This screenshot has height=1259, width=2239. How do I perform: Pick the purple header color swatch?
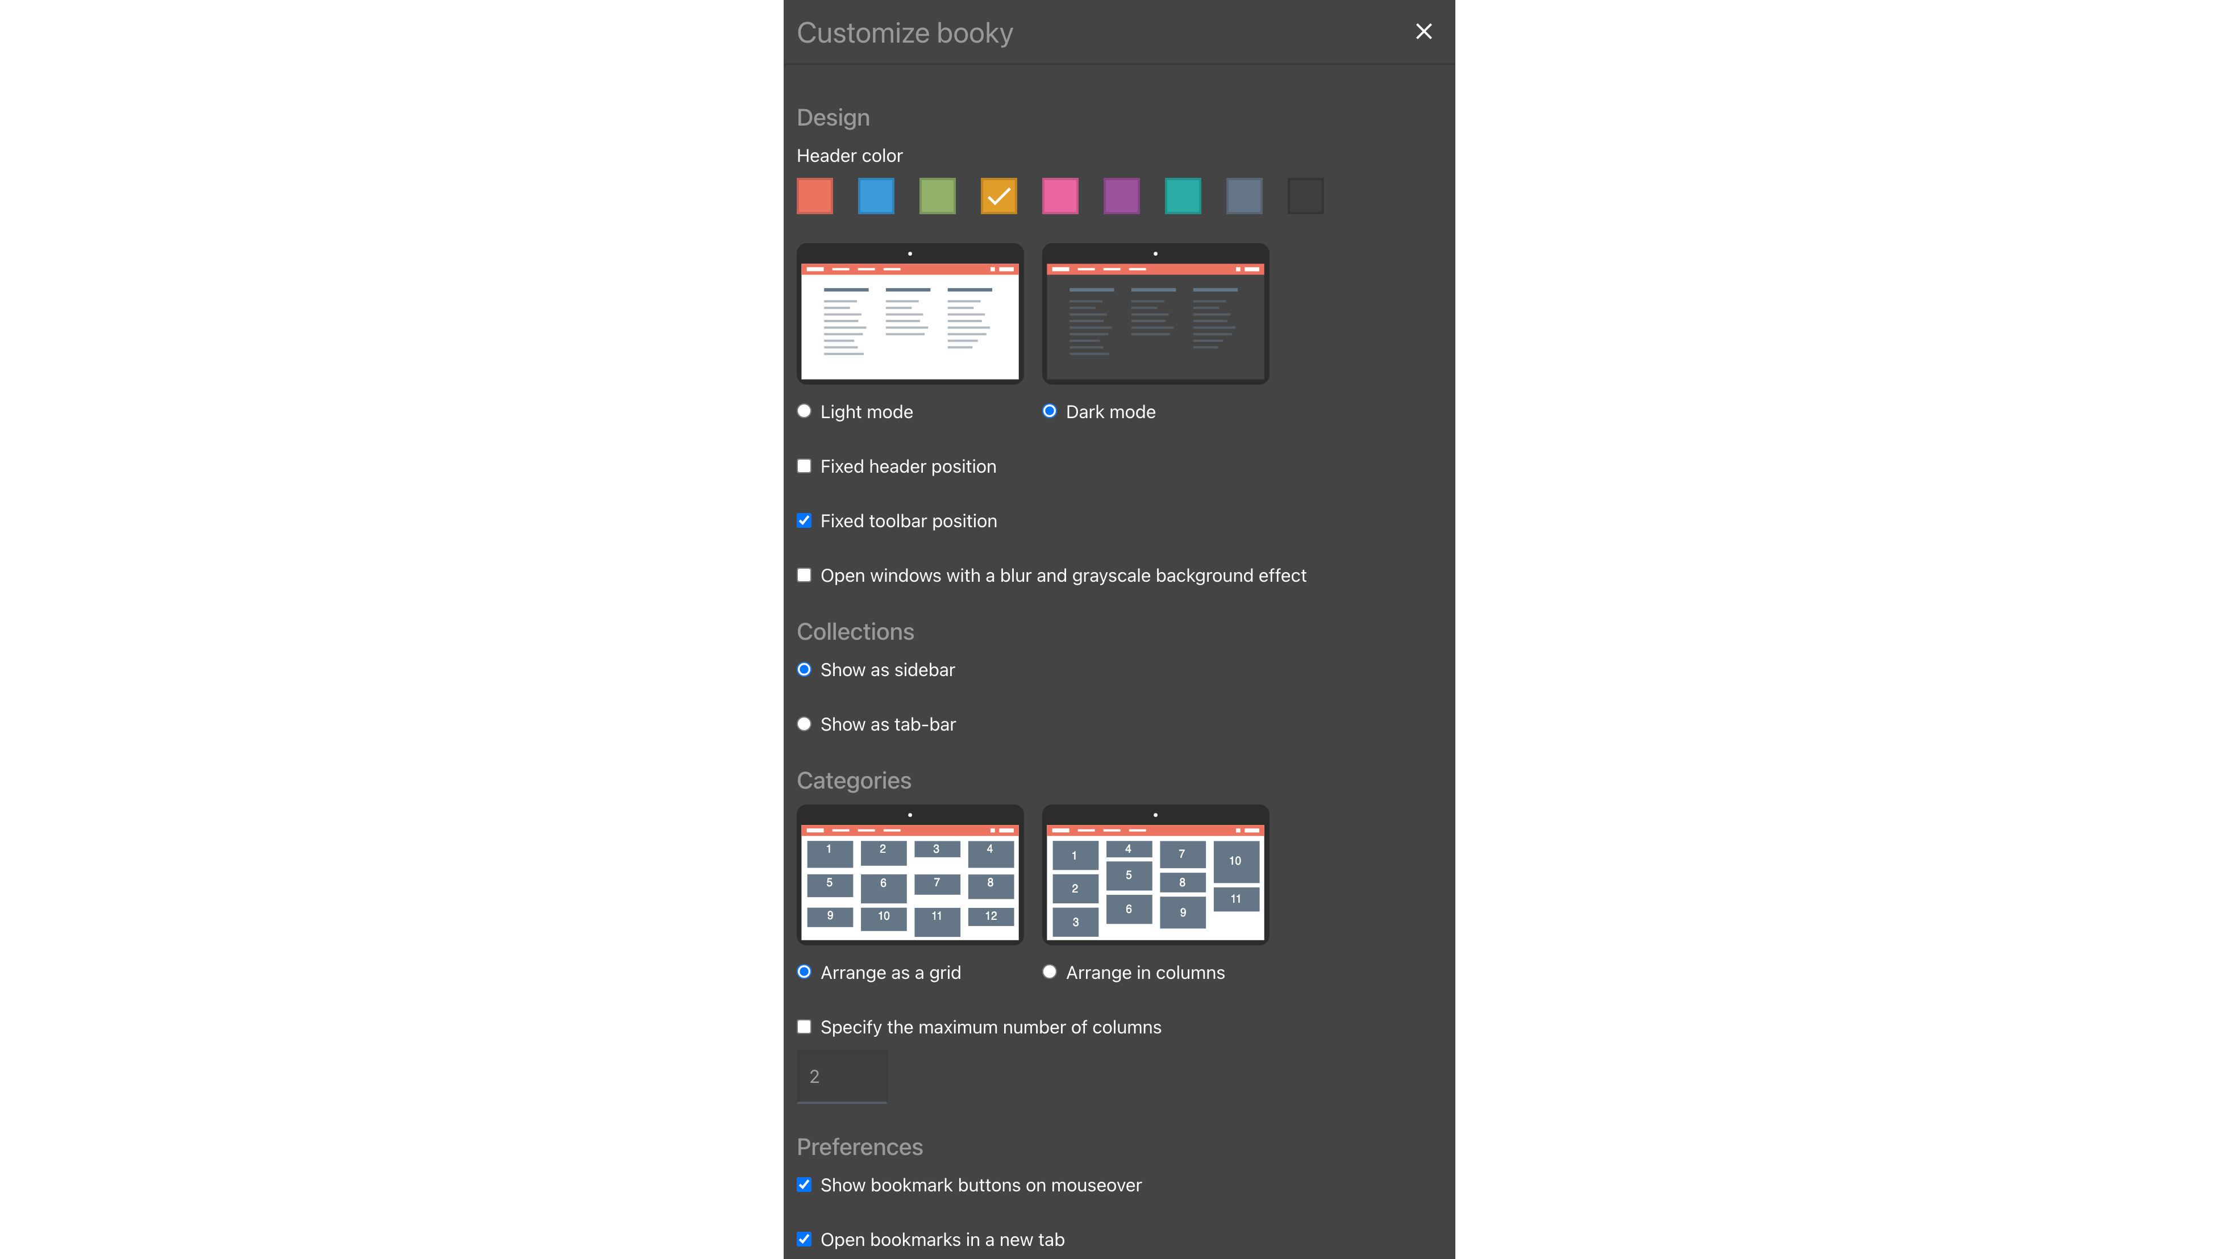click(1121, 195)
